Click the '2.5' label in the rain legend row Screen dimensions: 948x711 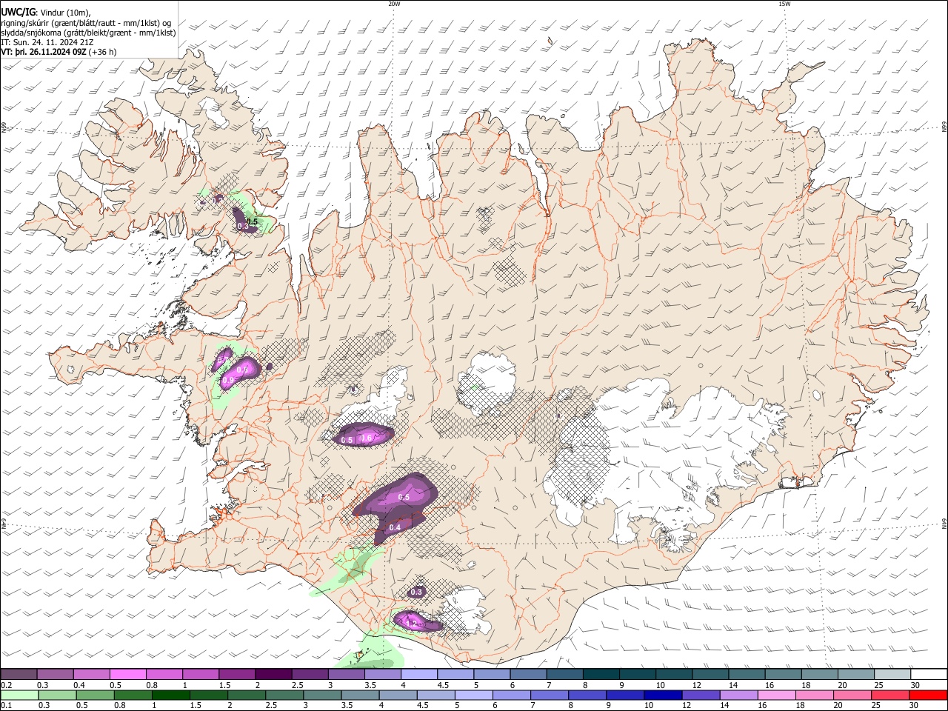(x=271, y=706)
